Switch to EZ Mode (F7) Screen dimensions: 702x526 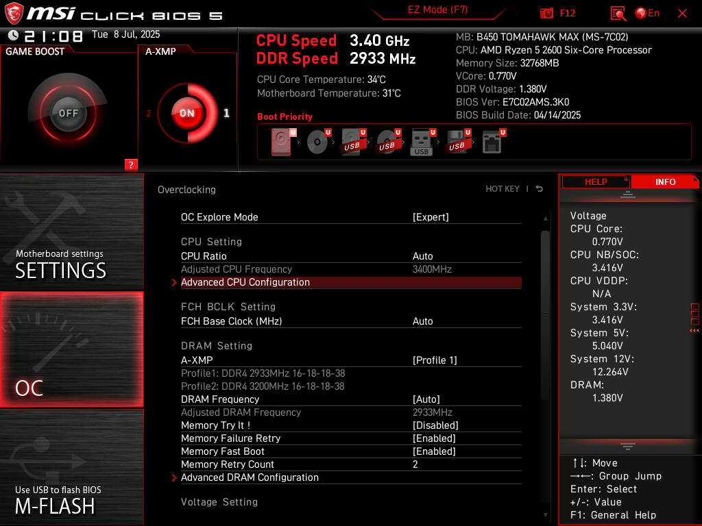[437, 10]
